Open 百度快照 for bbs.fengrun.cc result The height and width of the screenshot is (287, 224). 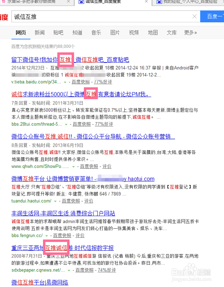62,236
